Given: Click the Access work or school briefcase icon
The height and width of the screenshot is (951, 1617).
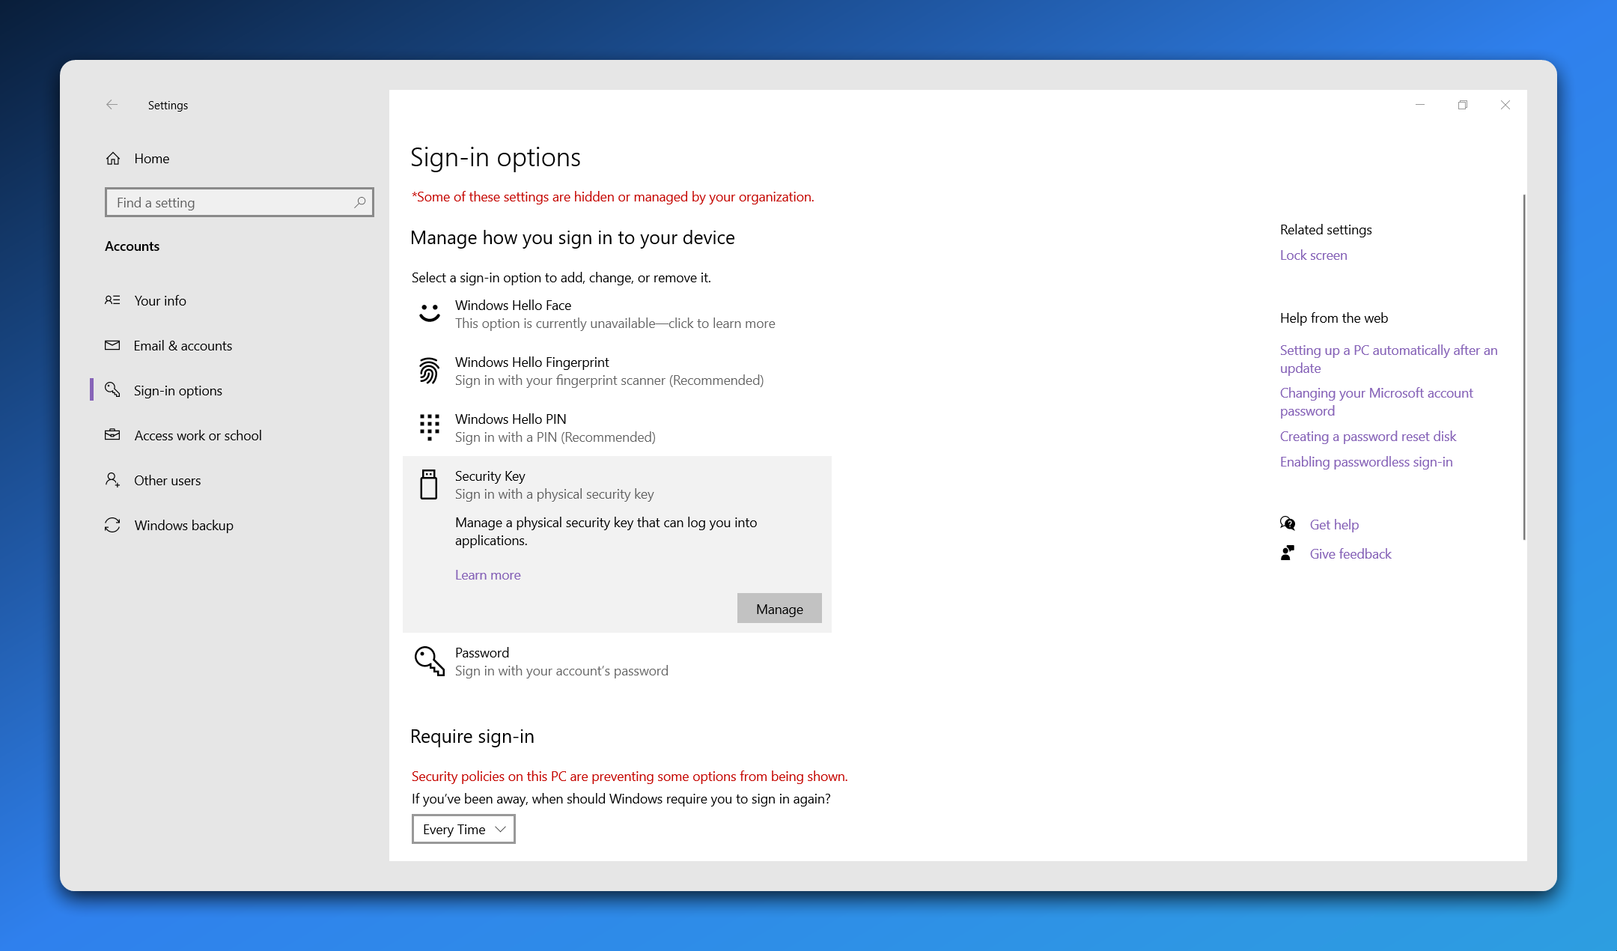Looking at the screenshot, I should pyautogui.click(x=112, y=435).
